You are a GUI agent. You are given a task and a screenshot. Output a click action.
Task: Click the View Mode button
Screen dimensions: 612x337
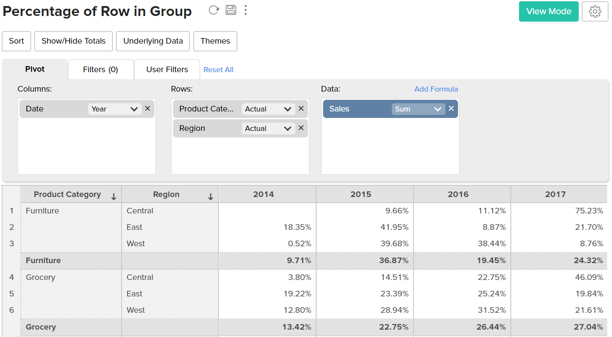[x=548, y=12]
